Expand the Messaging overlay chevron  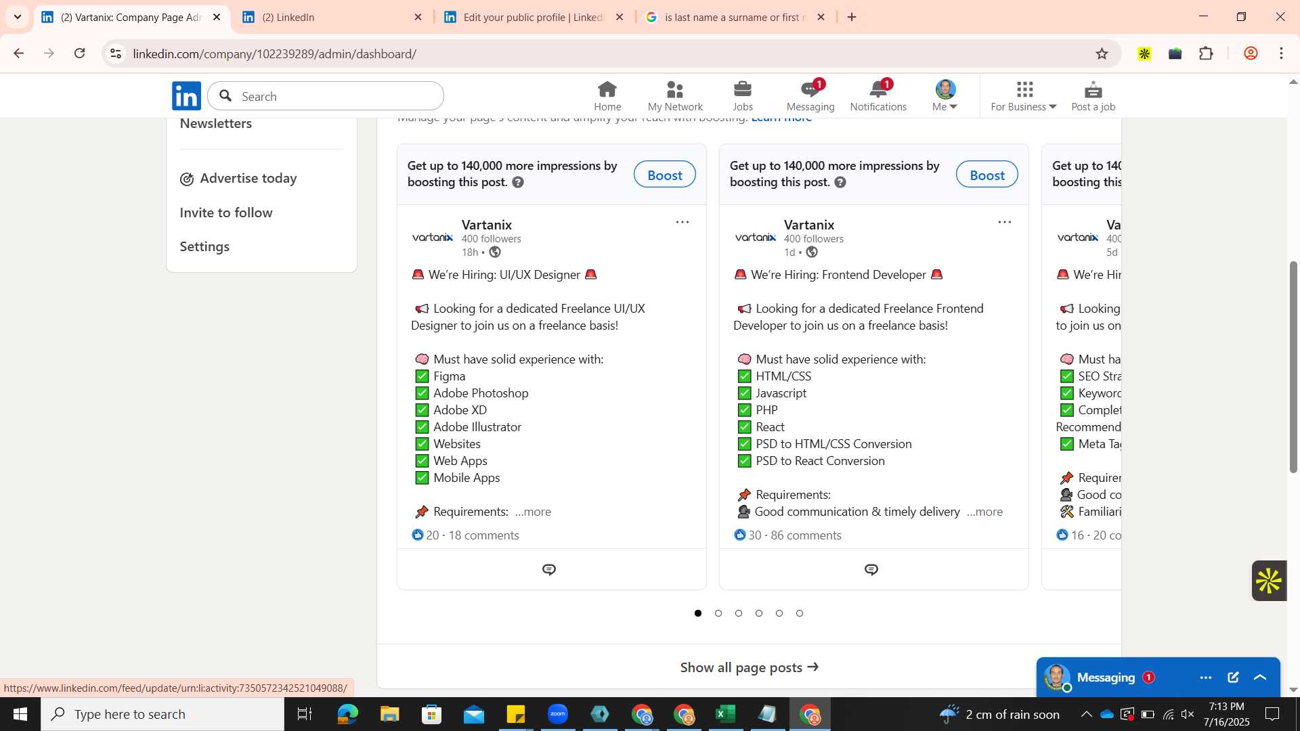[1260, 678]
